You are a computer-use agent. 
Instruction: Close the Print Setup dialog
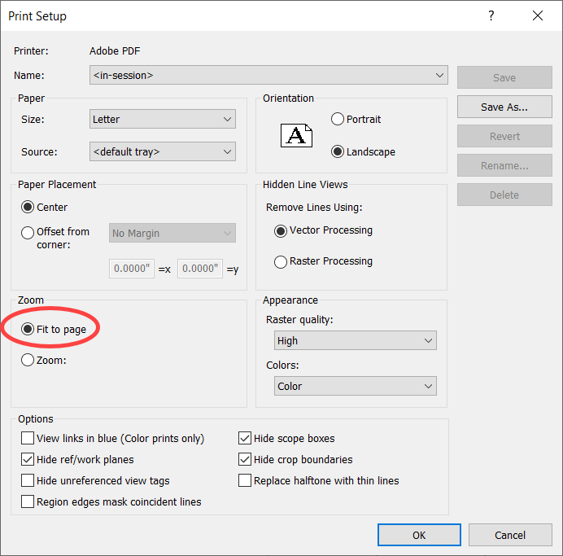[537, 15]
